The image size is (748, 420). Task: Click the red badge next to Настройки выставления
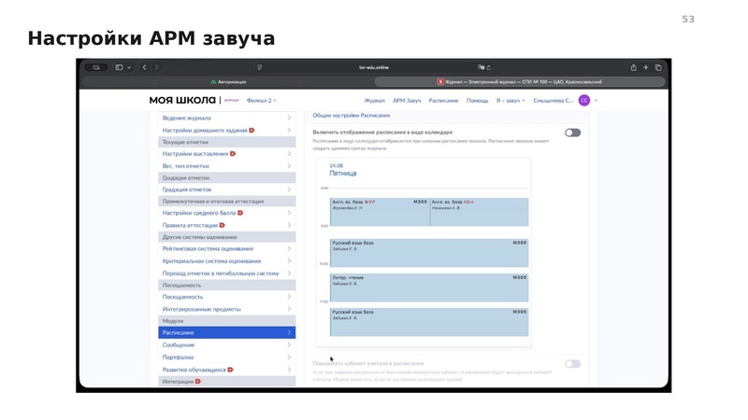(233, 154)
